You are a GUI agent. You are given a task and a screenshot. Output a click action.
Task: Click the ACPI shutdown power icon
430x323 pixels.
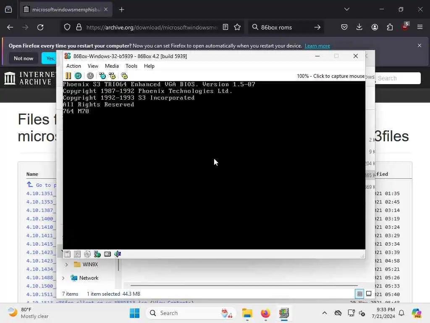90,76
